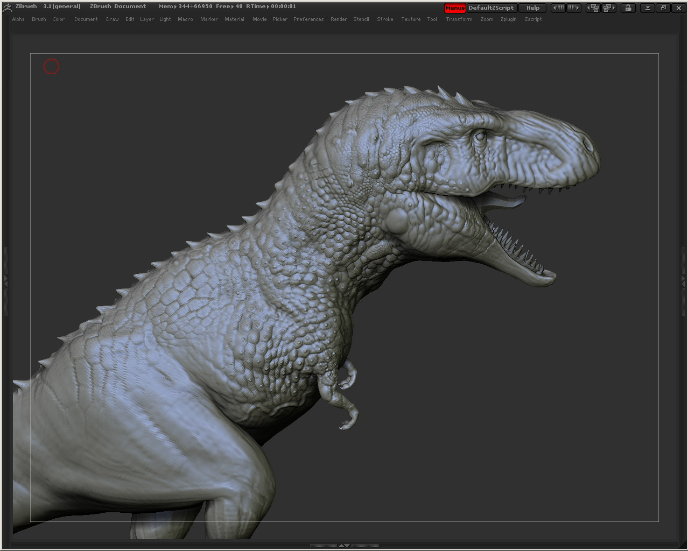Open the Document menu

86,19
